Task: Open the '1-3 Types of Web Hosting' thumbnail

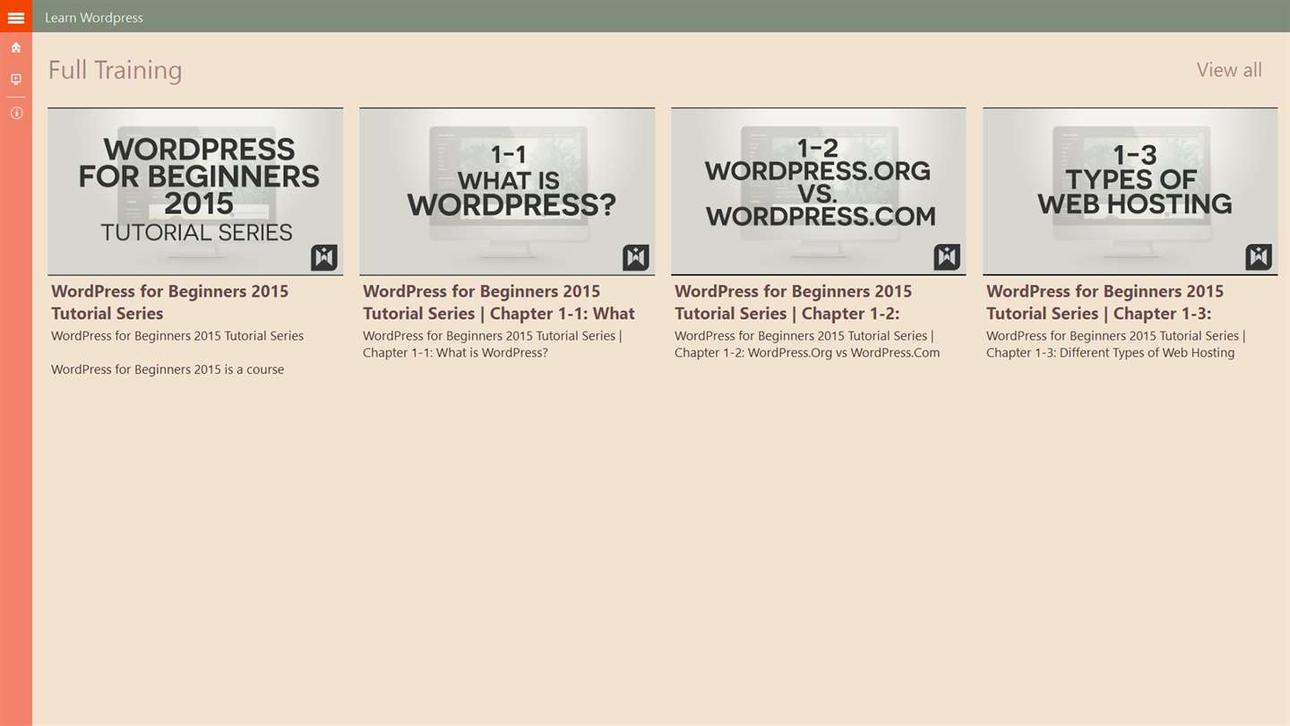Action: tap(1131, 191)
